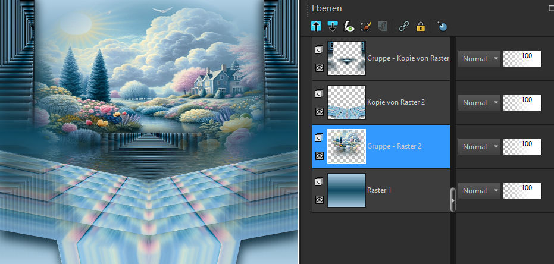Open blend mode dropdown for Gruppe - Raster 2
The image size is (554, 264).
pos(479,147)
